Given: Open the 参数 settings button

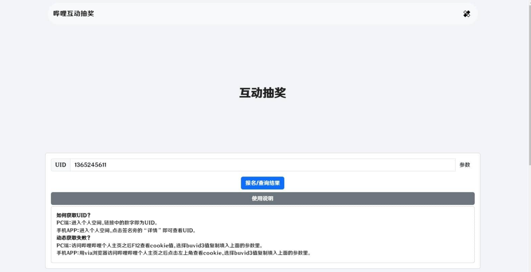Looking at the screenshot, I should pyautogui.click(x=465, y=165).
